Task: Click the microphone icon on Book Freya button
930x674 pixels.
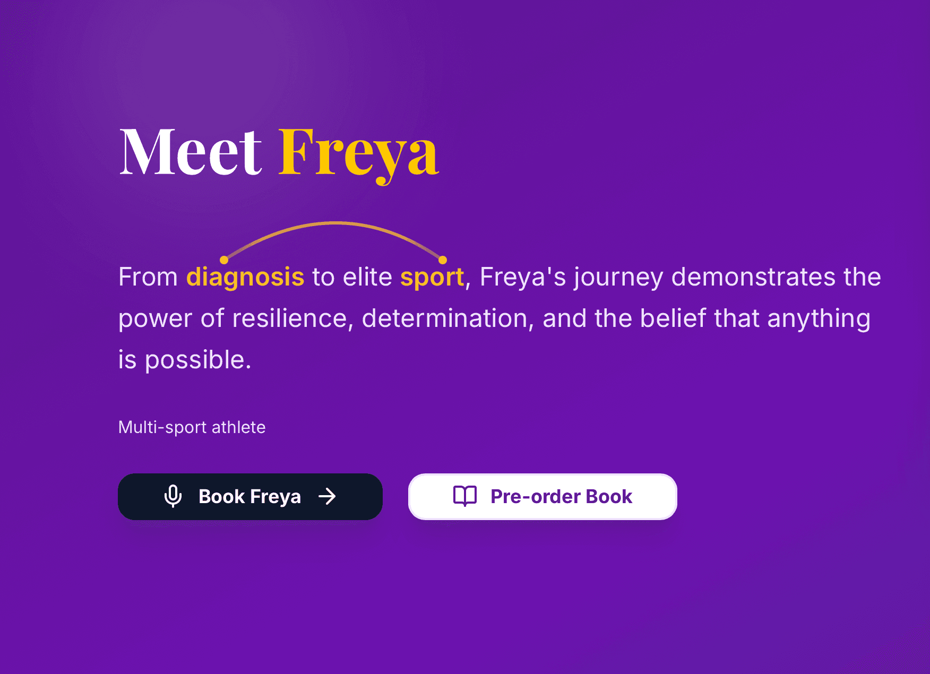Action: pos(174,496)
